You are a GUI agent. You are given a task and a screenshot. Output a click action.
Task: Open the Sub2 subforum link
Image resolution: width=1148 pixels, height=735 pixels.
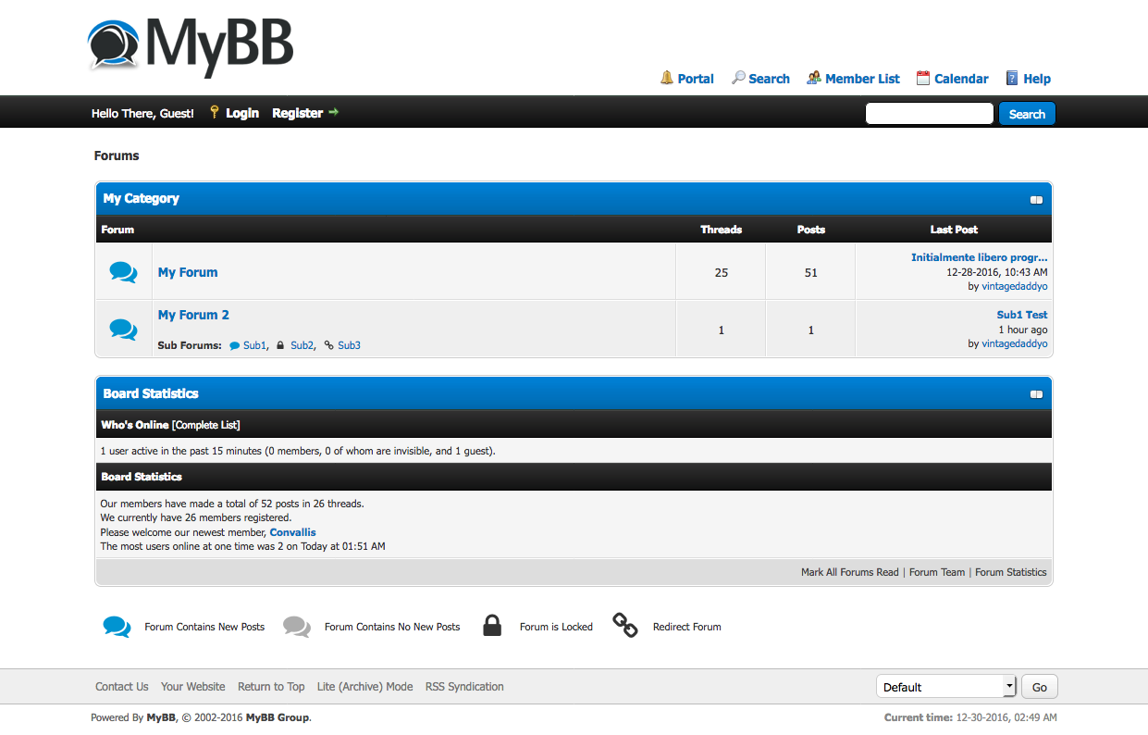302,345
